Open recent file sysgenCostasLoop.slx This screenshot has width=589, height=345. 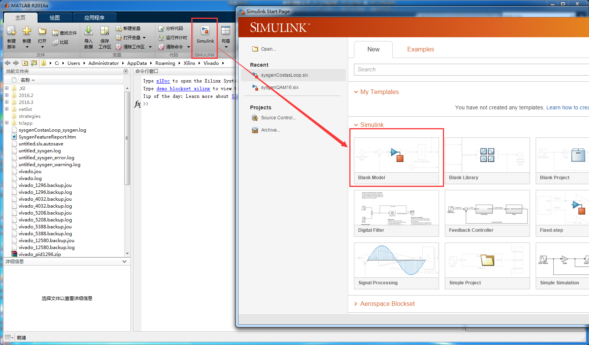284,75
